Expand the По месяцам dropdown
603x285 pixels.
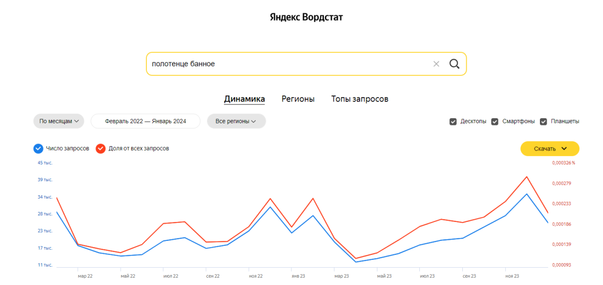[x=59, y=121]
